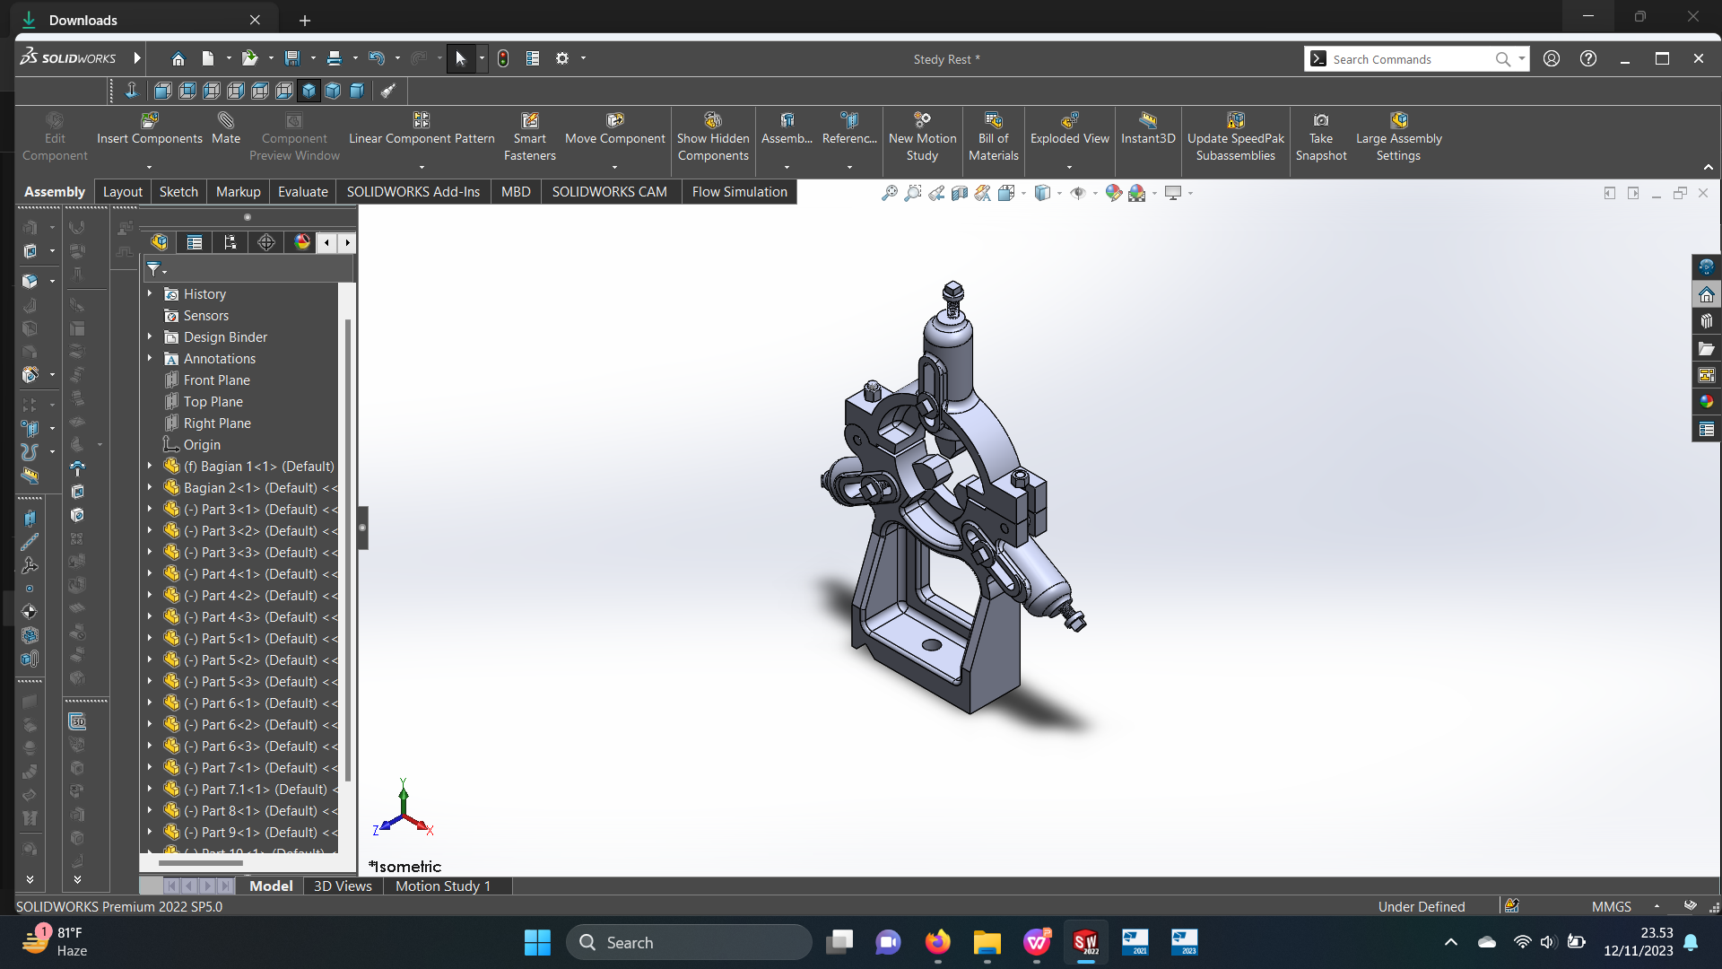Select the Origin in the tree
Viewport: 1722px width, 969px height.
(202, 445)
